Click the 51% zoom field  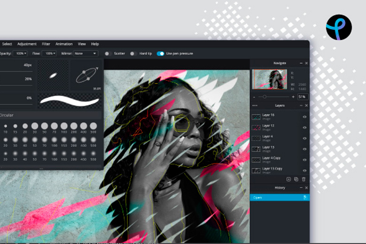303,97
